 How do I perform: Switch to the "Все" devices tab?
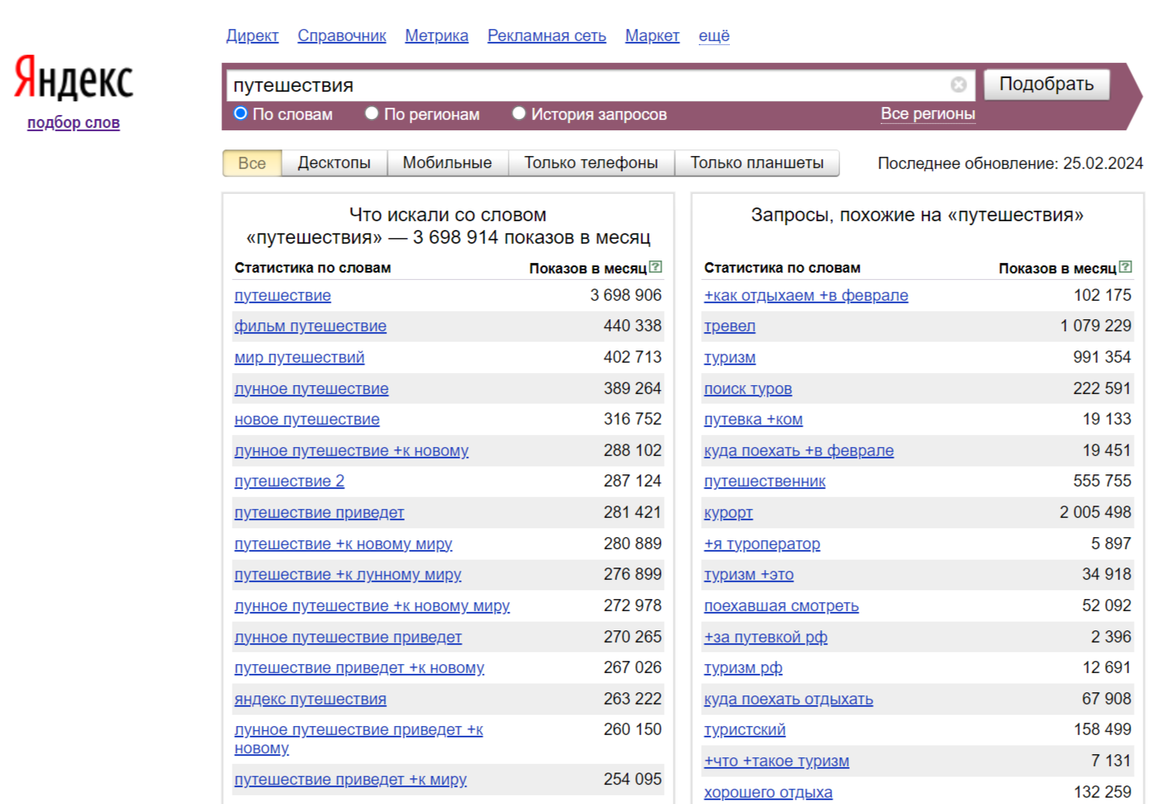[x=252, y=163]
